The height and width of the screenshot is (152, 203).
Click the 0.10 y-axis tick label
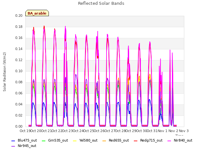pos(19,71)
